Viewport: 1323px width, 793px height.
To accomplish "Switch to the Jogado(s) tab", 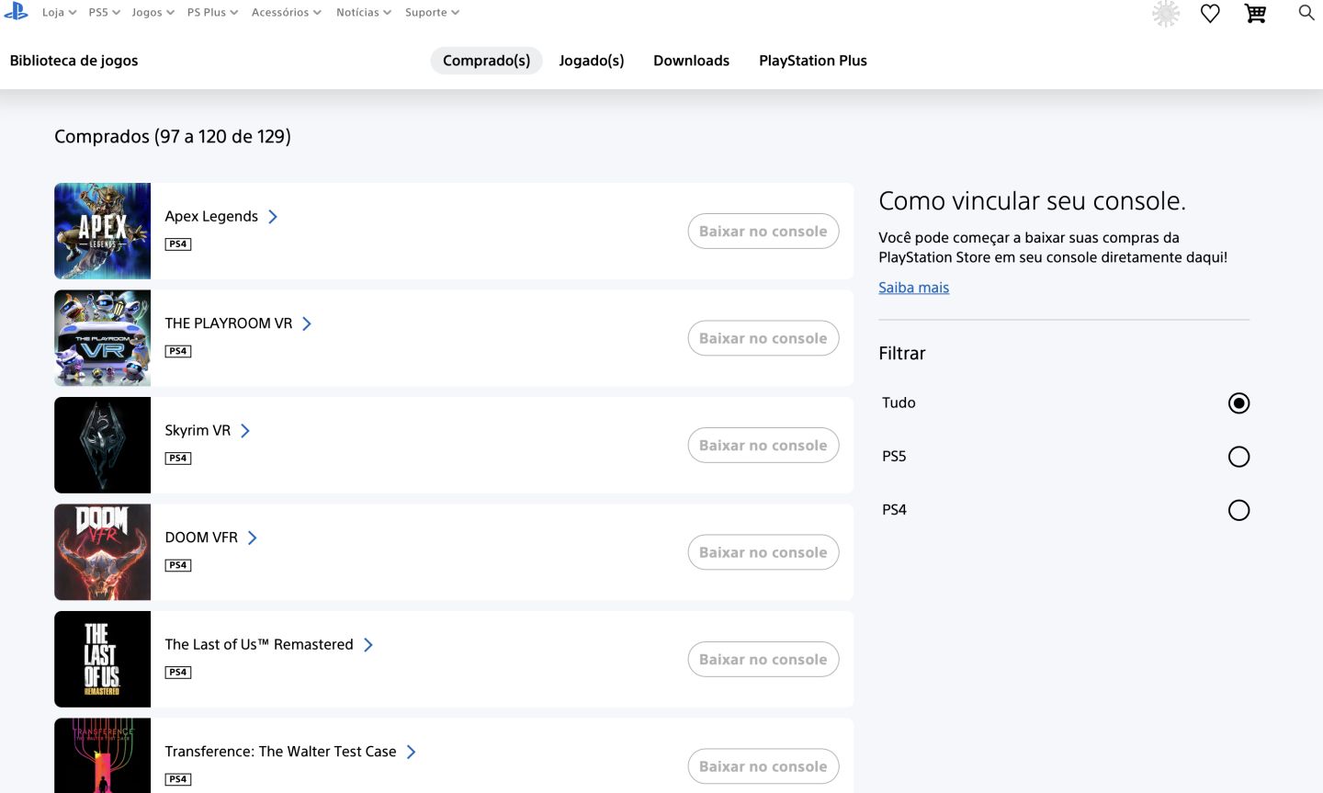I will (x=592, y=61).
